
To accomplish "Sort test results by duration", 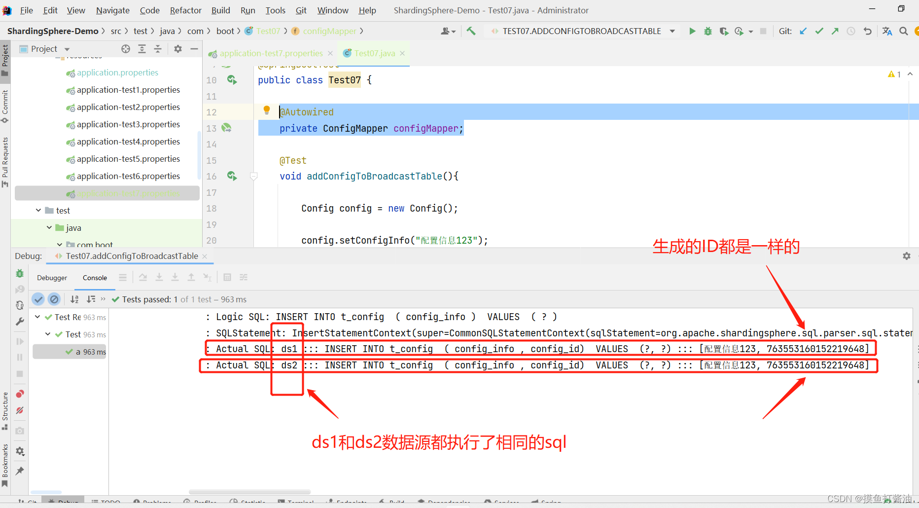I will click(91, 299).
